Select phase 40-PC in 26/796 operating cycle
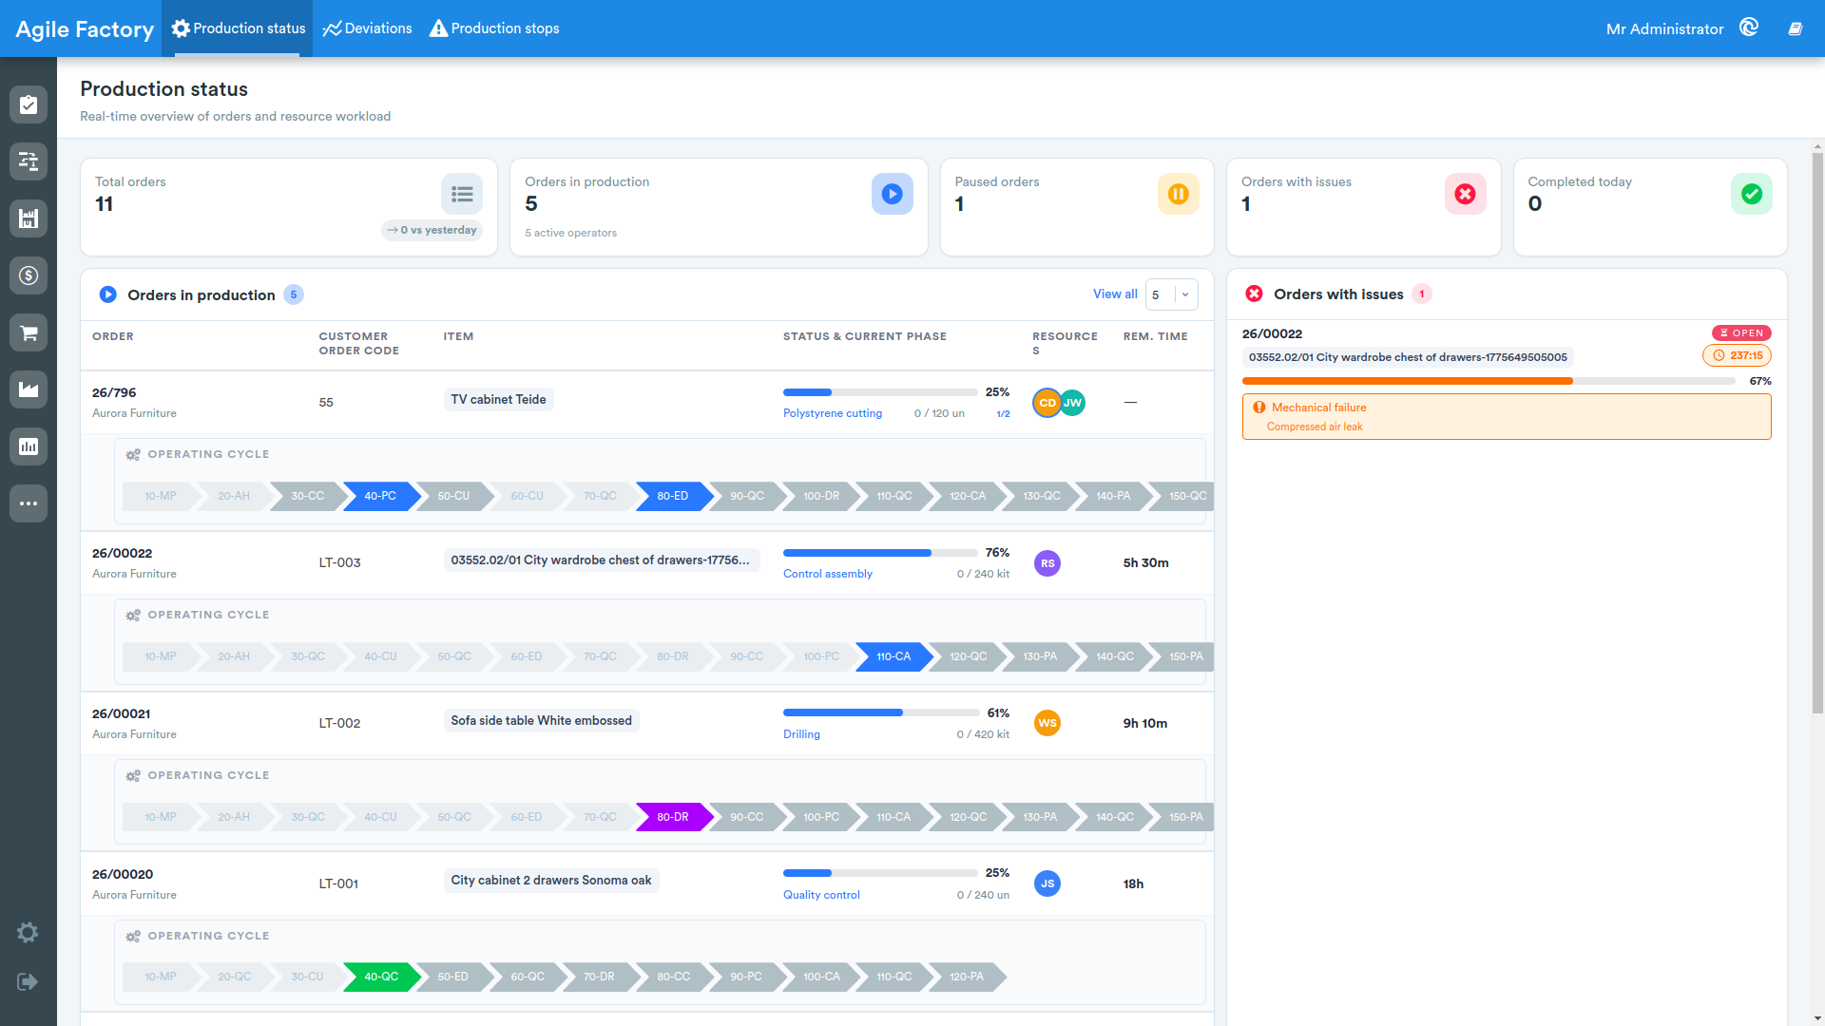This screenshot has height=1026, width=1825. [380, 496]
